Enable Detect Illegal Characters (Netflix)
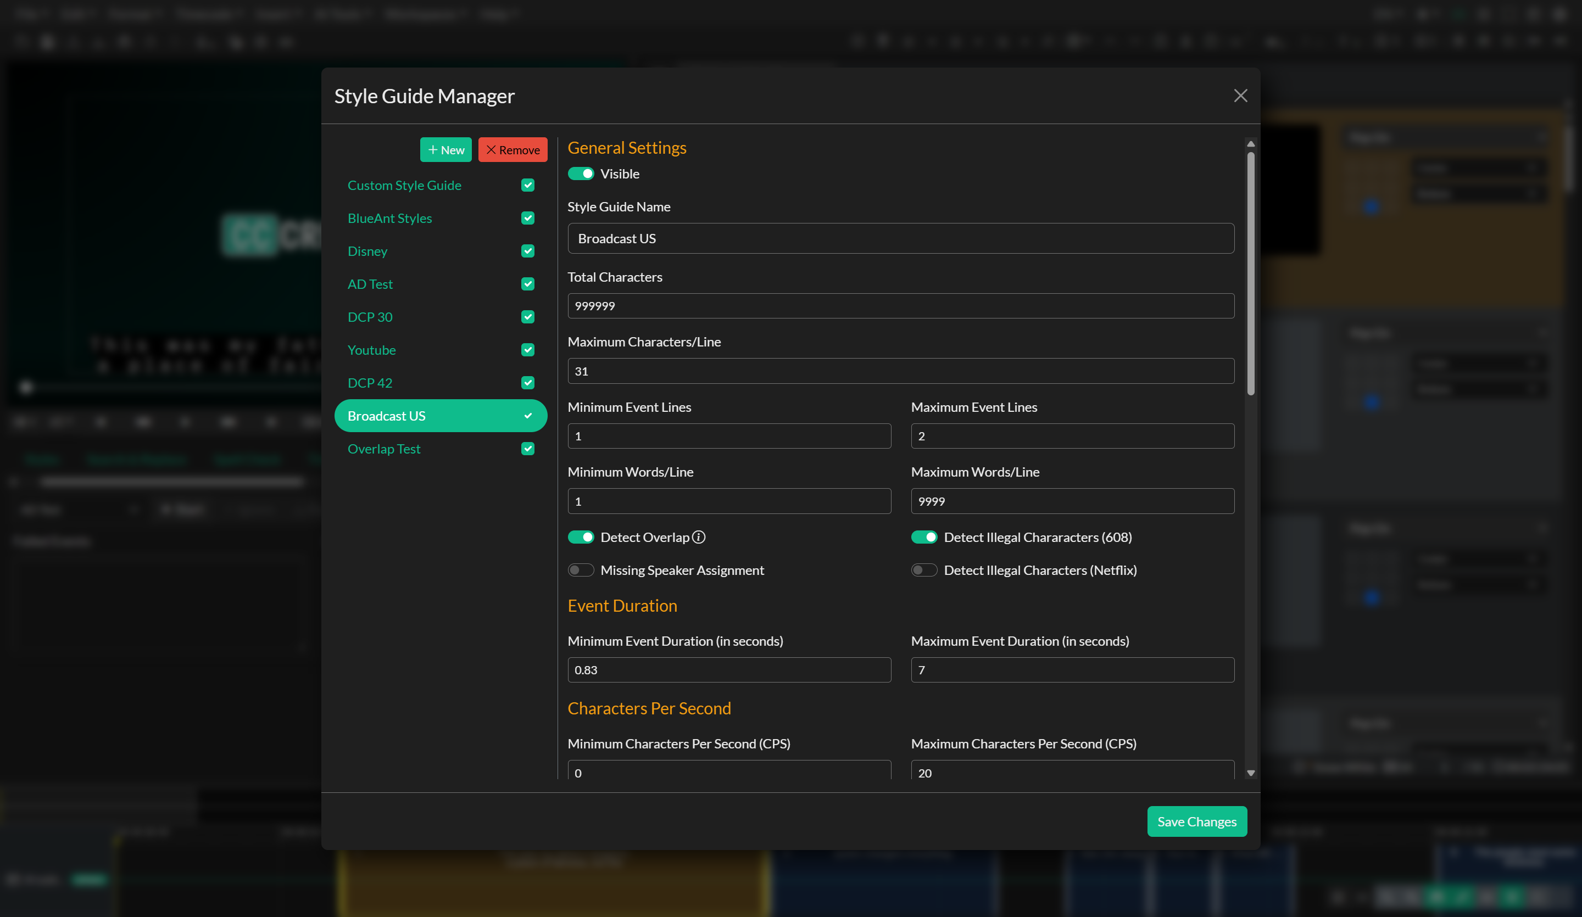 pyautogui.click(x=924, y=570)
